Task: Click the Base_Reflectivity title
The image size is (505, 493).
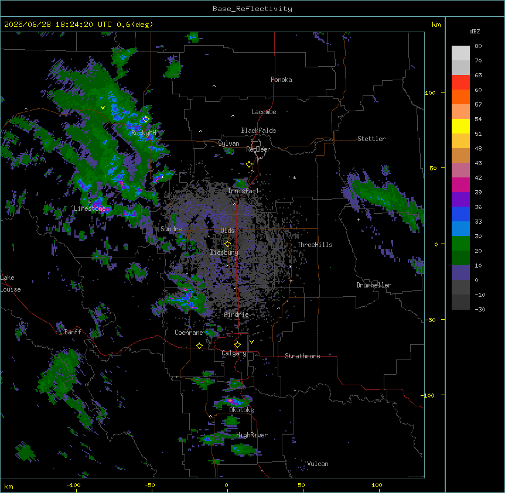Action: coord(252,9)
